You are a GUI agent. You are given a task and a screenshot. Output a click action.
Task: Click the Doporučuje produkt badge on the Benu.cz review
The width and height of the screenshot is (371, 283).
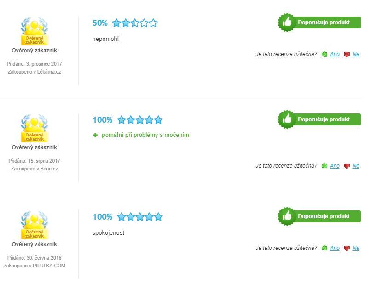[319, 119]
